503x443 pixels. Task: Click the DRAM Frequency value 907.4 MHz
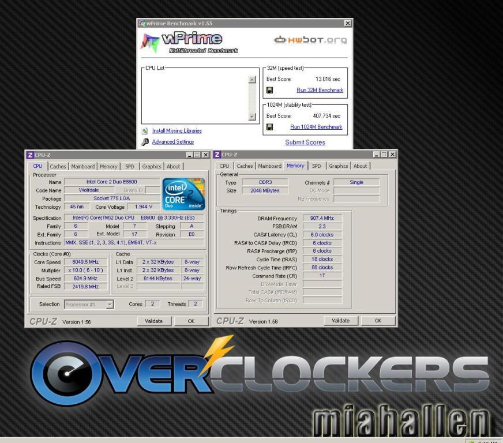point(322,218)
